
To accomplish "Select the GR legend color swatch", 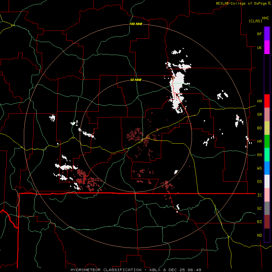I will pos(267,115).
